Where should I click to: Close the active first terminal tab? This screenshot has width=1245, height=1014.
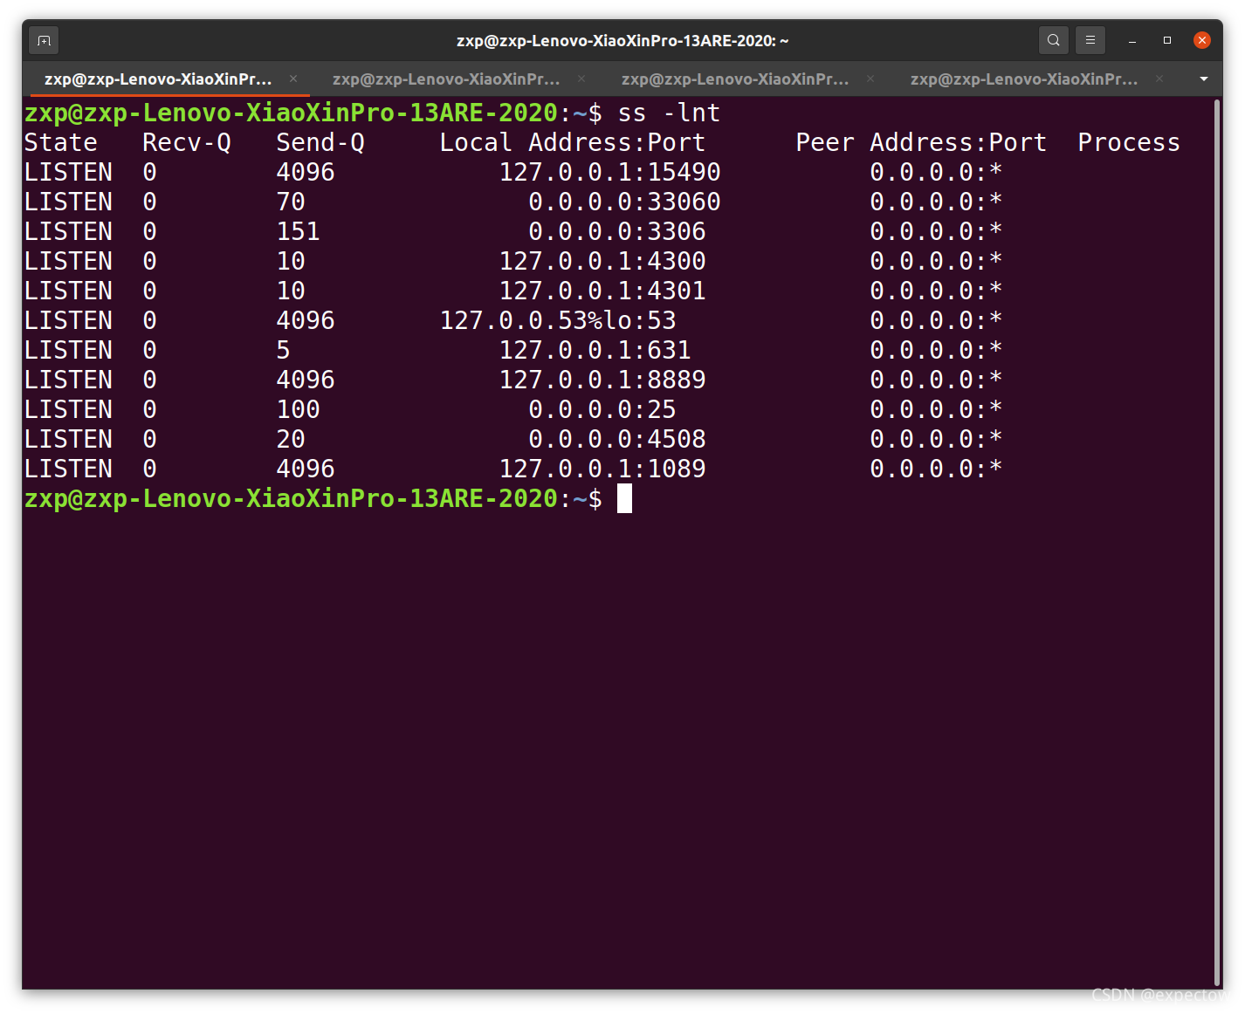[293, 79]
